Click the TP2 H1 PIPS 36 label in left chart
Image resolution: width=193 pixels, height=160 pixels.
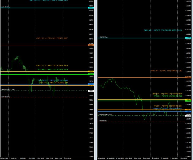tap(53, 83)
